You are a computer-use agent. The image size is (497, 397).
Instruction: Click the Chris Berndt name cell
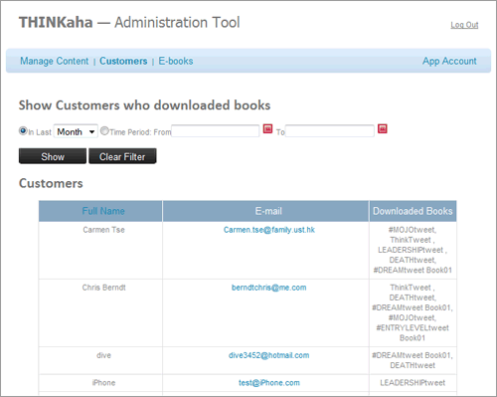click(100, 313)
